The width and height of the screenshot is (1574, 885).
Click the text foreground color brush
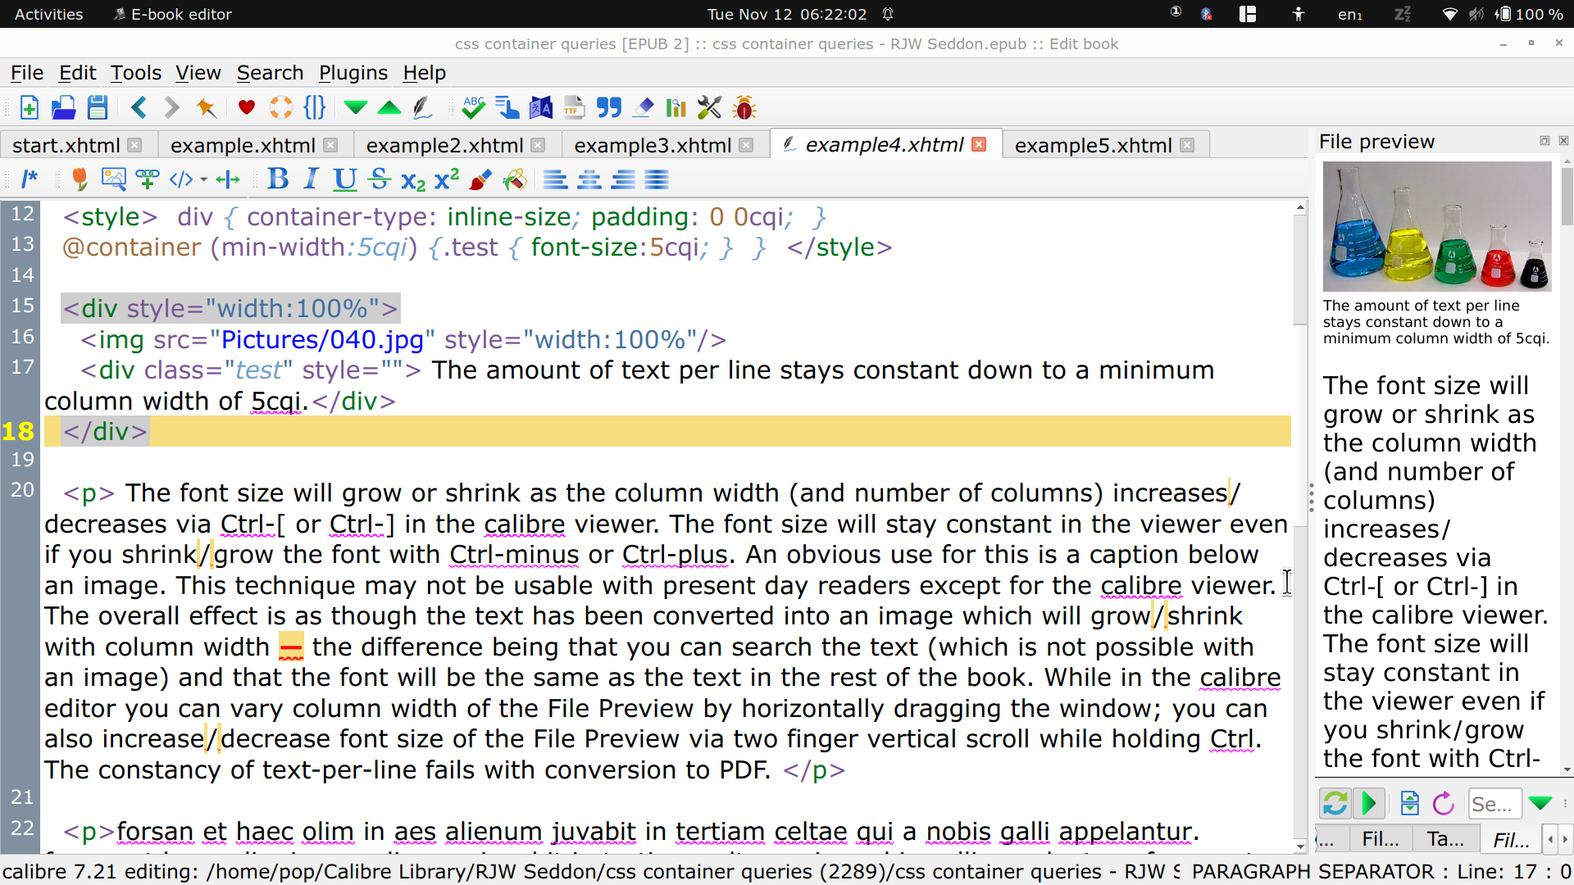(x=481, y=179)
